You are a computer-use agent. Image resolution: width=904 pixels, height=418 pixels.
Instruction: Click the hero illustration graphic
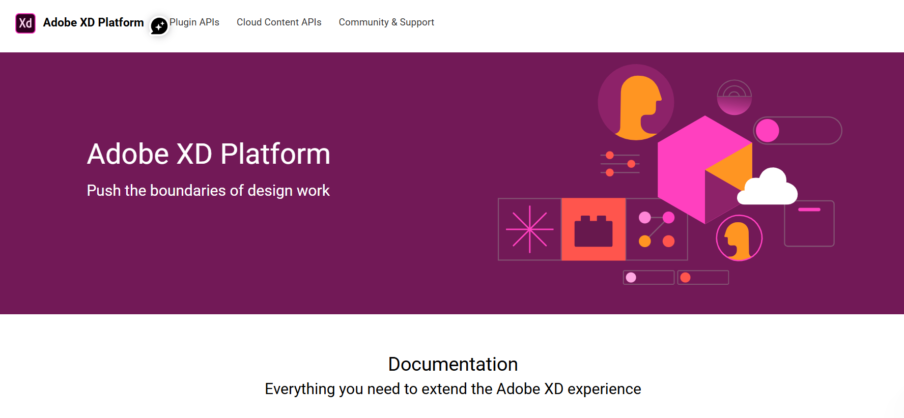pyautogui.click(x=669, y=174)
